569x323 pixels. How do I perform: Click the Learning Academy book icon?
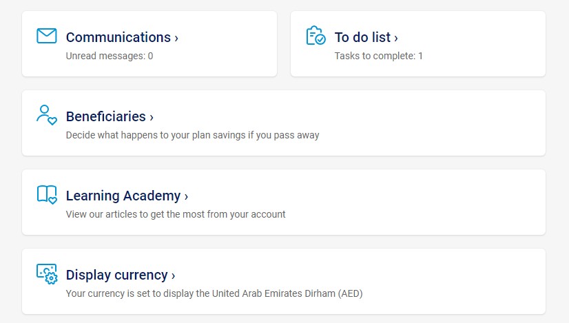(x=47, y=194)
